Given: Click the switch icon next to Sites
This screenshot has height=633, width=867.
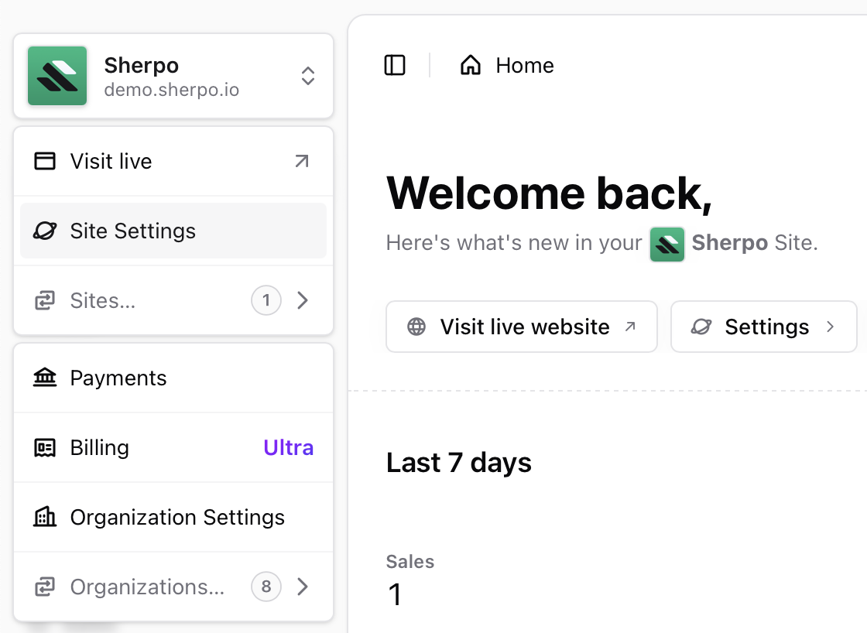Looking at the screenshot, I should pos(45,300).
